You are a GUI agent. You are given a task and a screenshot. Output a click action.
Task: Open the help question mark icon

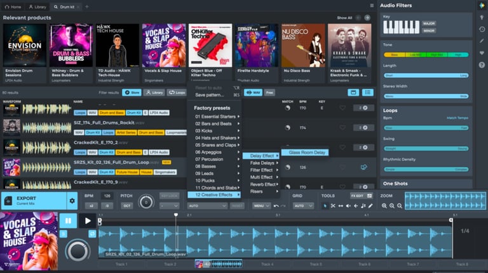[x=482, y=65]
